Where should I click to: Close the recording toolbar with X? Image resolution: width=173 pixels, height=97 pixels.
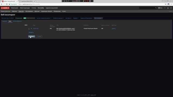point(92,1)
